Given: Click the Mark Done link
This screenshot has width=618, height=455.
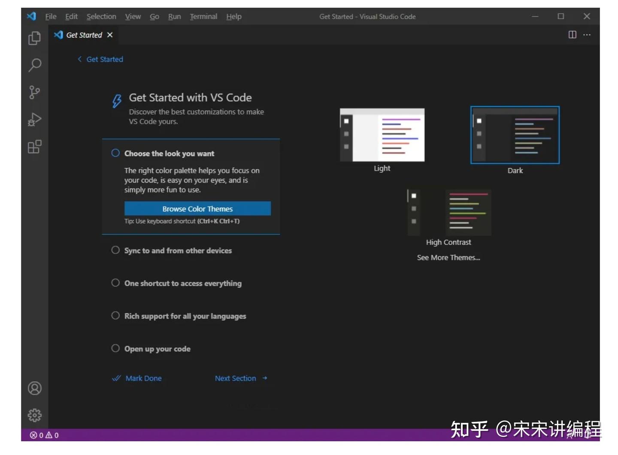Looking at the screenshot, I should click(143, 378).
